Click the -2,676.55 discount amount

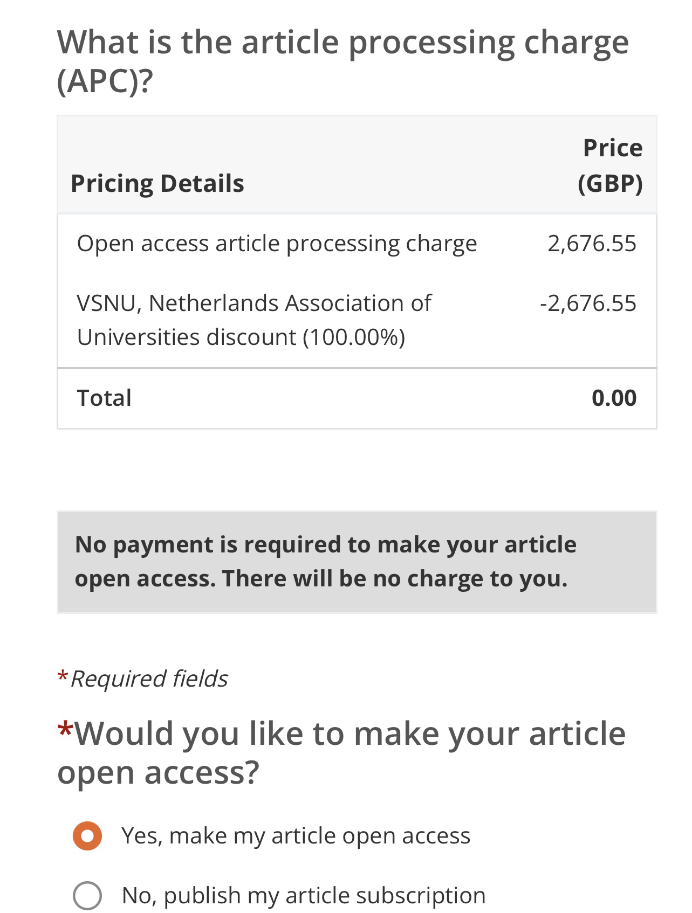click(x=588, y=303)
